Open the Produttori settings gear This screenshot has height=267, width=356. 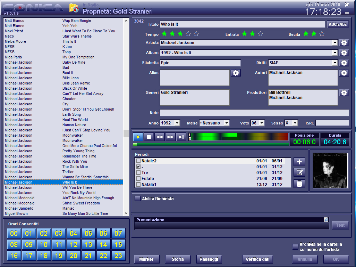tap(344, 92)
